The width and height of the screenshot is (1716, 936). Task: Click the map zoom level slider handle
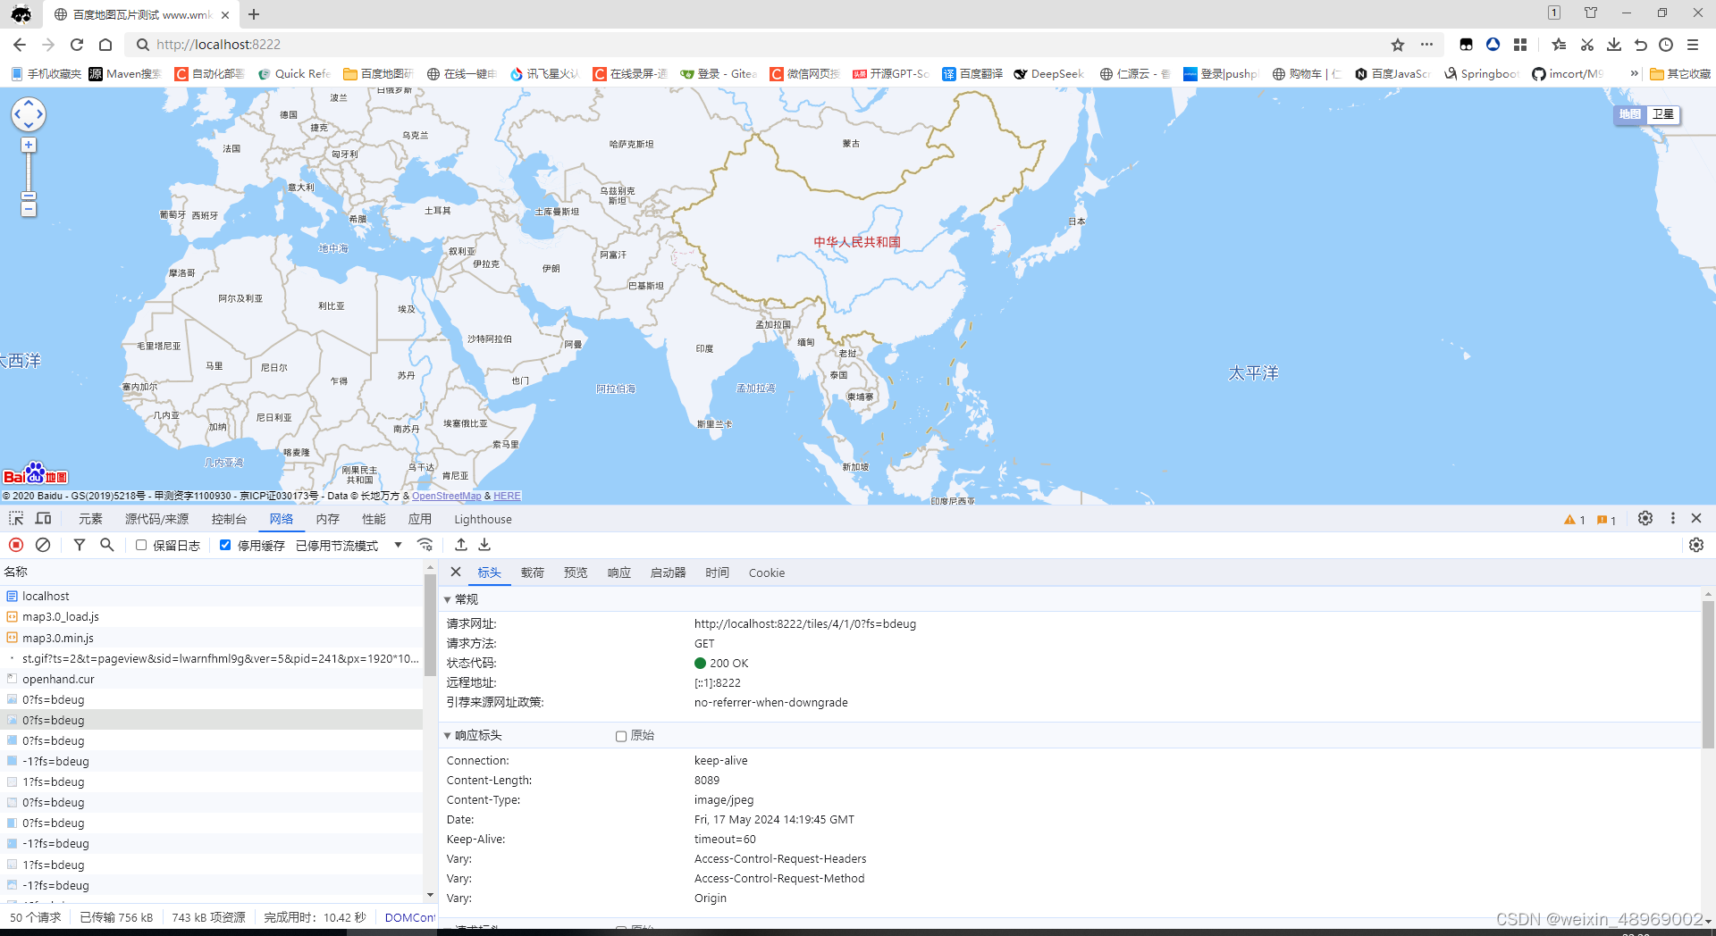[x=29, y=196]
